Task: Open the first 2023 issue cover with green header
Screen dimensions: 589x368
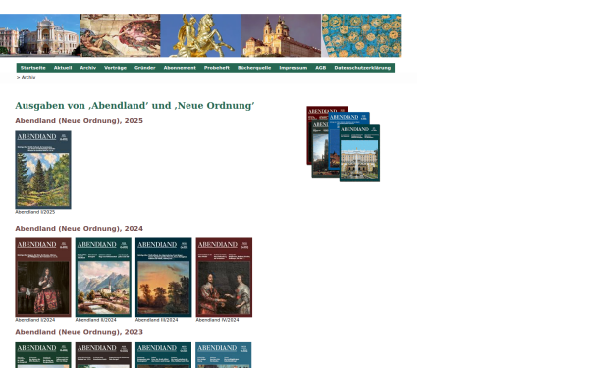Action: pyautogui.click(x=43, y=354)
